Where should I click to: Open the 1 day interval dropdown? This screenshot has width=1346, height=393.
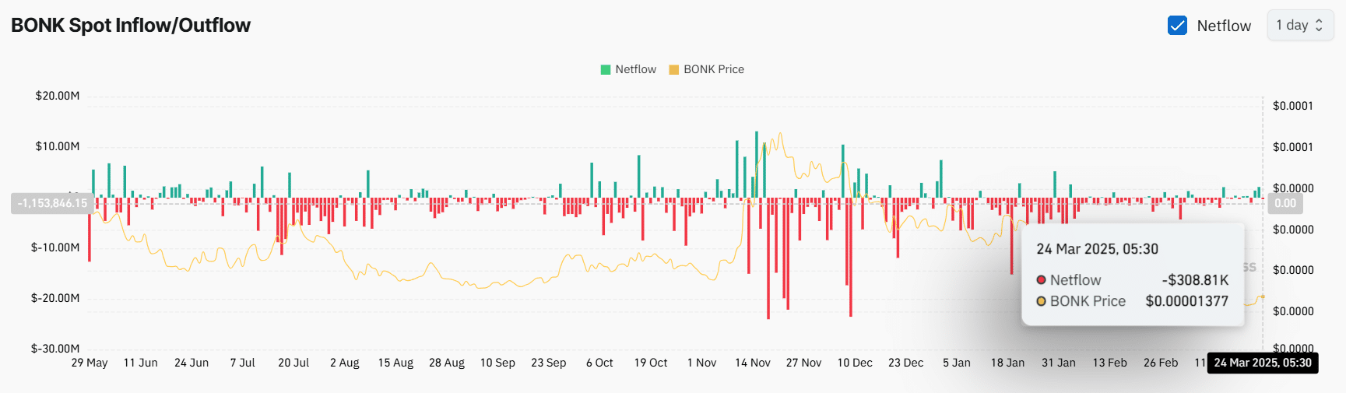click(1299, 26)
